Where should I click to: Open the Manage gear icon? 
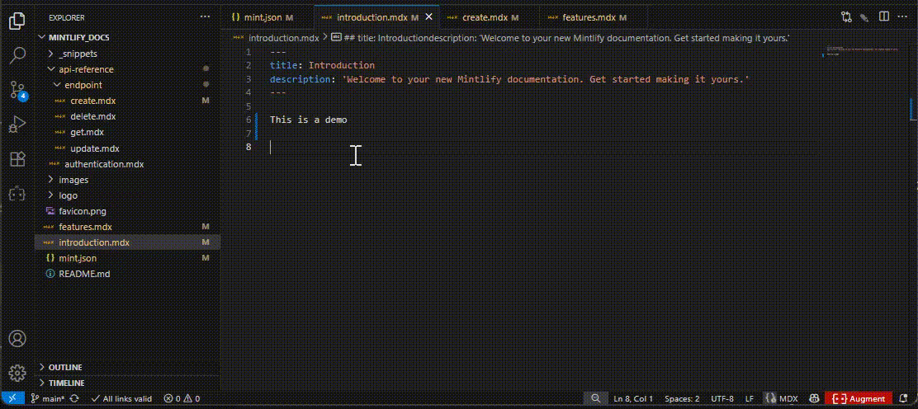tap(17, 373)
